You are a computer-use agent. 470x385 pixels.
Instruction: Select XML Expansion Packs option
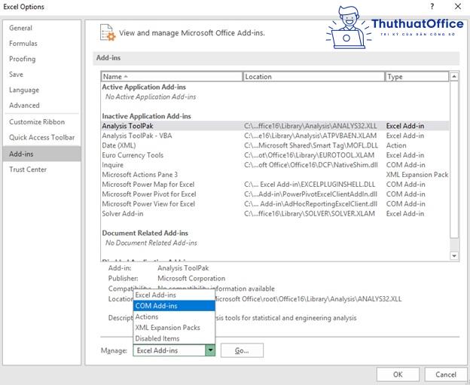(174, 328)
